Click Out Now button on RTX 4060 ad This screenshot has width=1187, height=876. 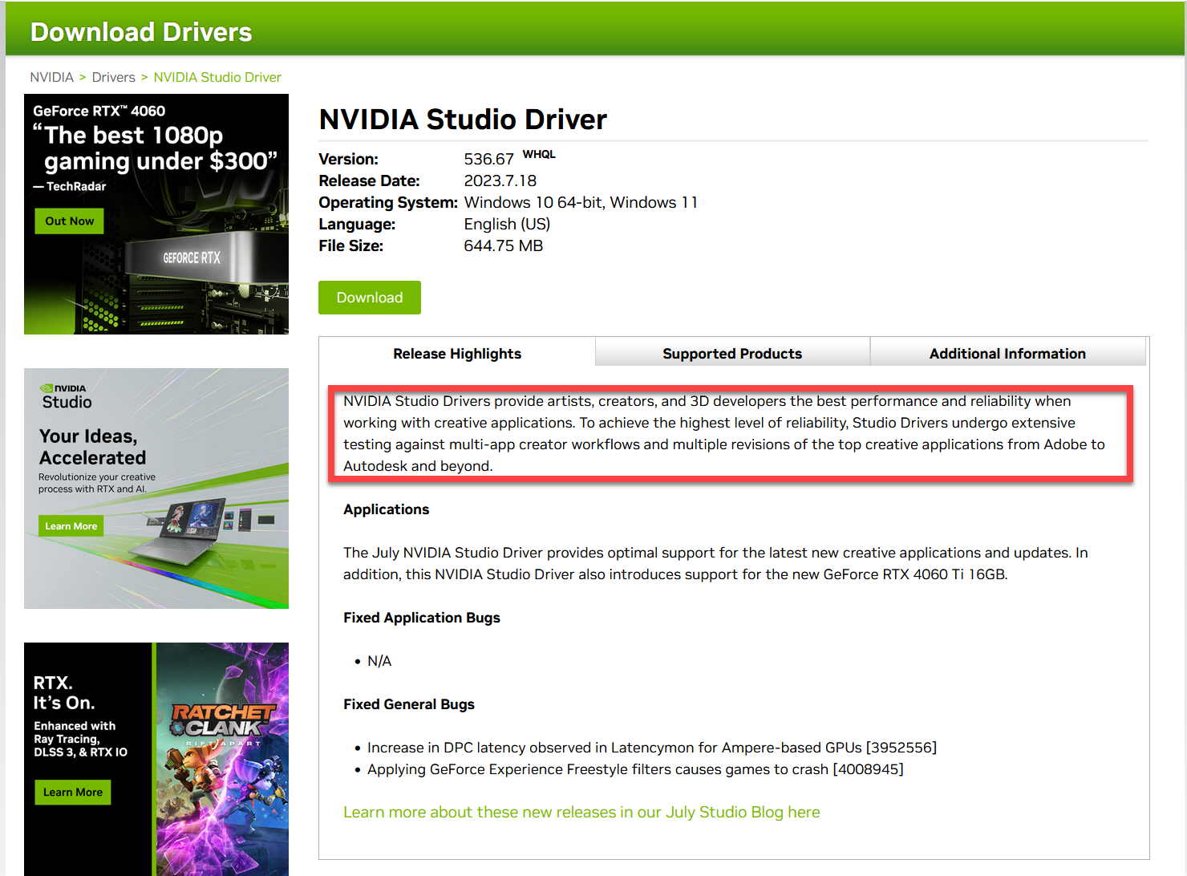click(69, 221)
